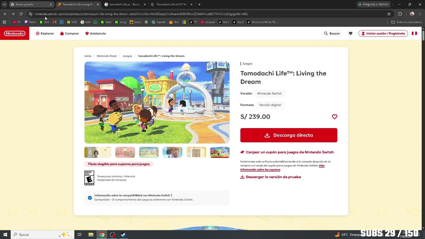The image size is (425, 239).
Task: Select the Mii close-up screenshot thumbnail
Action: 172,152
